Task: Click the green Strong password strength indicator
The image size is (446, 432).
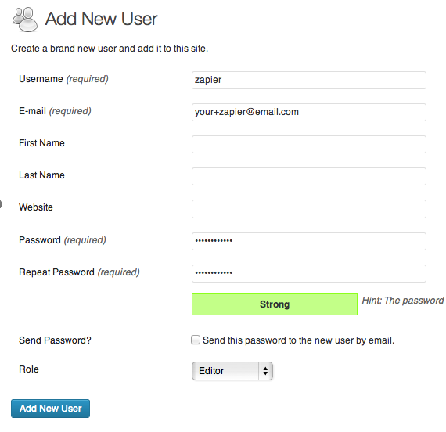Action: 275,304
